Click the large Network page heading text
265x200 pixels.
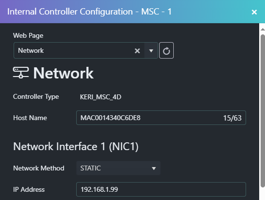pyautogui.click(x=64, y=73)
